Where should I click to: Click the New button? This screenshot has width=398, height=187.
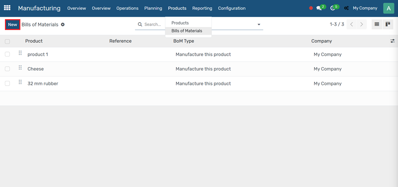(x=13, y=25)
